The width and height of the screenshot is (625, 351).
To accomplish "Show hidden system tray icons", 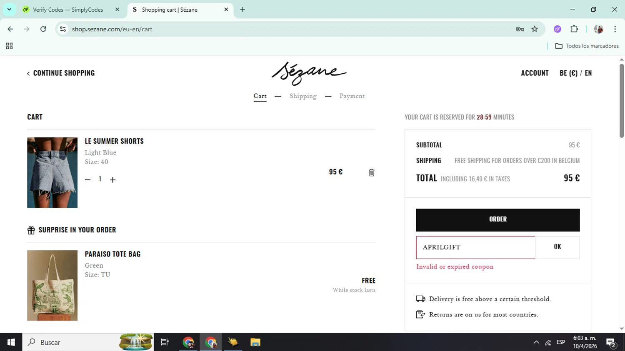I will [536, 342].
